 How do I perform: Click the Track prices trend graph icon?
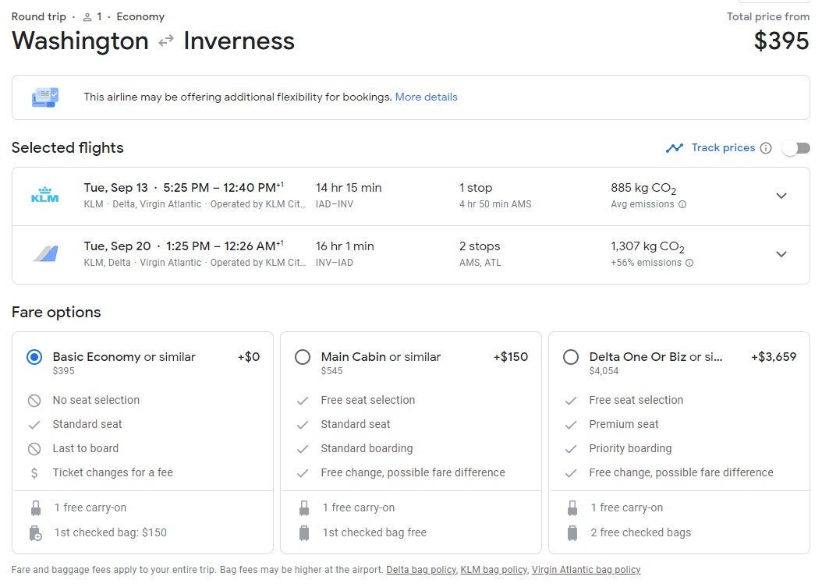click(x=675, y=148)
